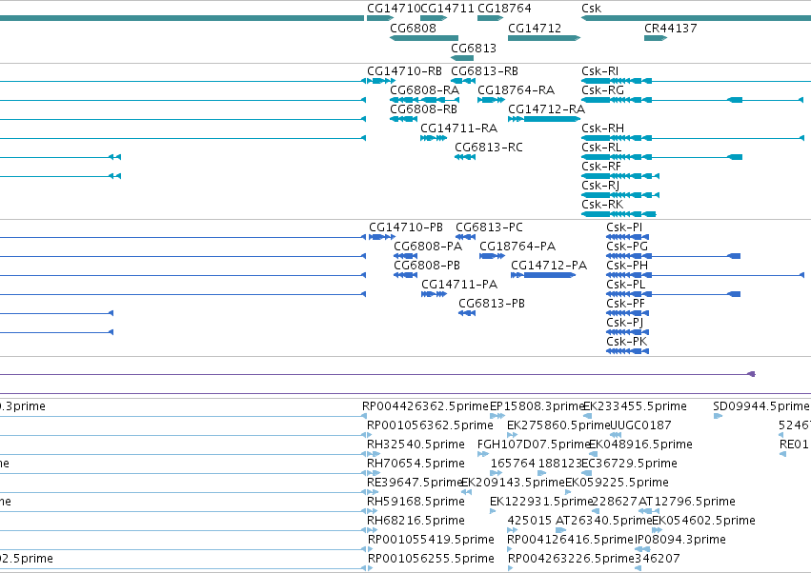Click EST EK209143.5prime
Viewport: 811px width, 573px height.
pos(513,483)
